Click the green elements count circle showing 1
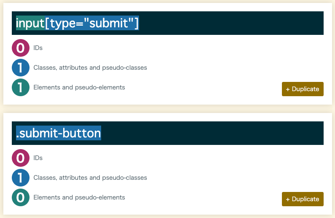Screen dimensions: 335x218 click(x=21, y=87)
